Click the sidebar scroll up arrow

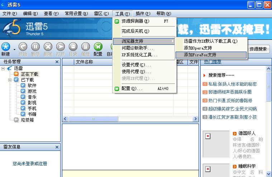point(268,69)
